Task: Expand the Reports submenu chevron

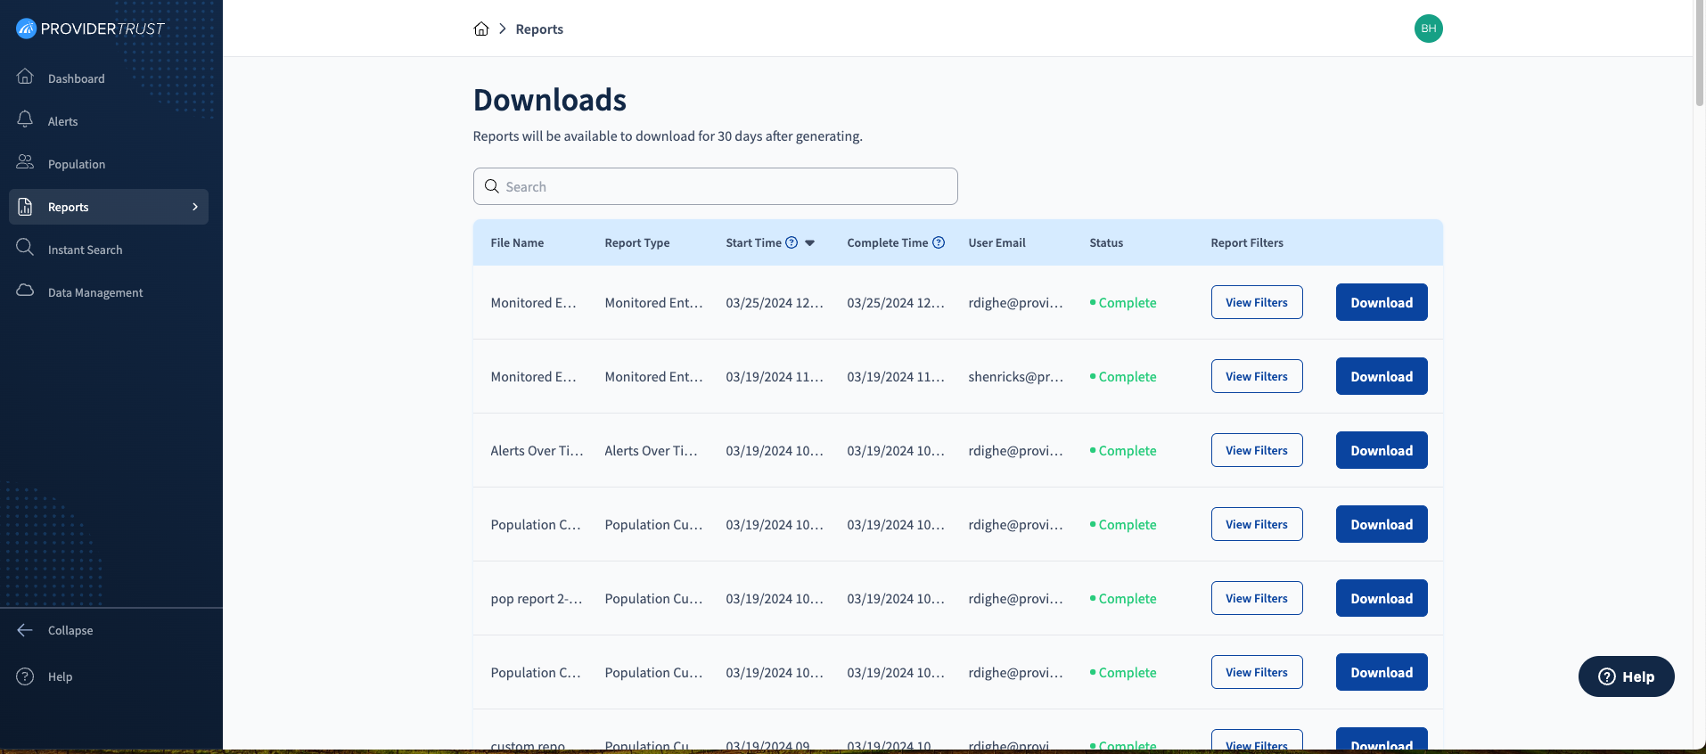Action: (x=195, y=207)
